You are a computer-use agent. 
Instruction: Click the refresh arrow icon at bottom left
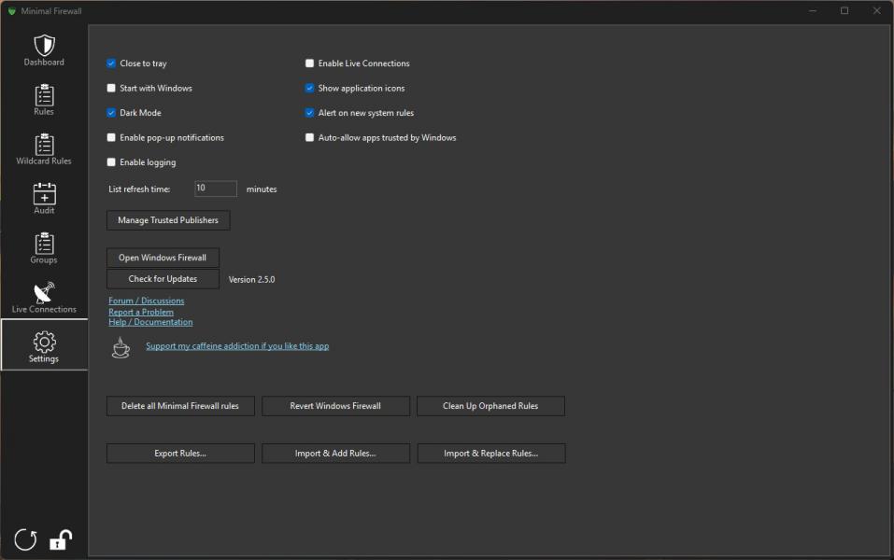25,539
